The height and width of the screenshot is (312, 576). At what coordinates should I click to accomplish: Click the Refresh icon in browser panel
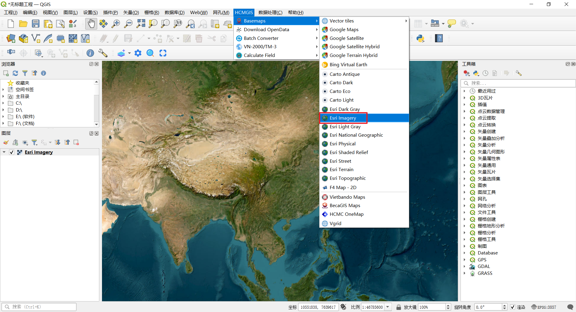tap(15, 73)
